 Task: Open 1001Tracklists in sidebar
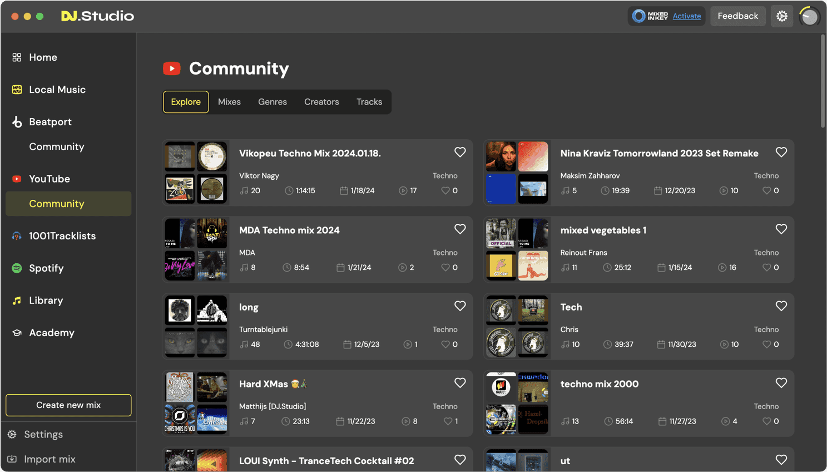point(62,236)
